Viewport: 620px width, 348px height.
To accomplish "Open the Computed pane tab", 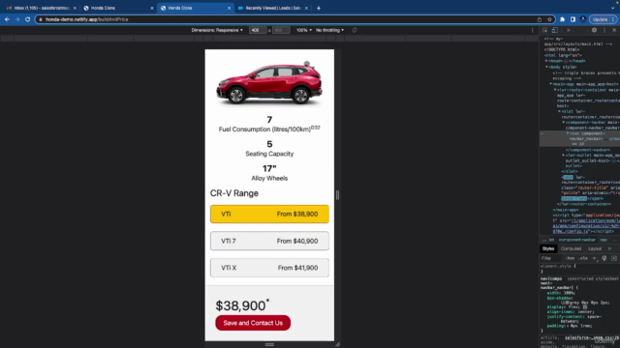I will [571, 248].
